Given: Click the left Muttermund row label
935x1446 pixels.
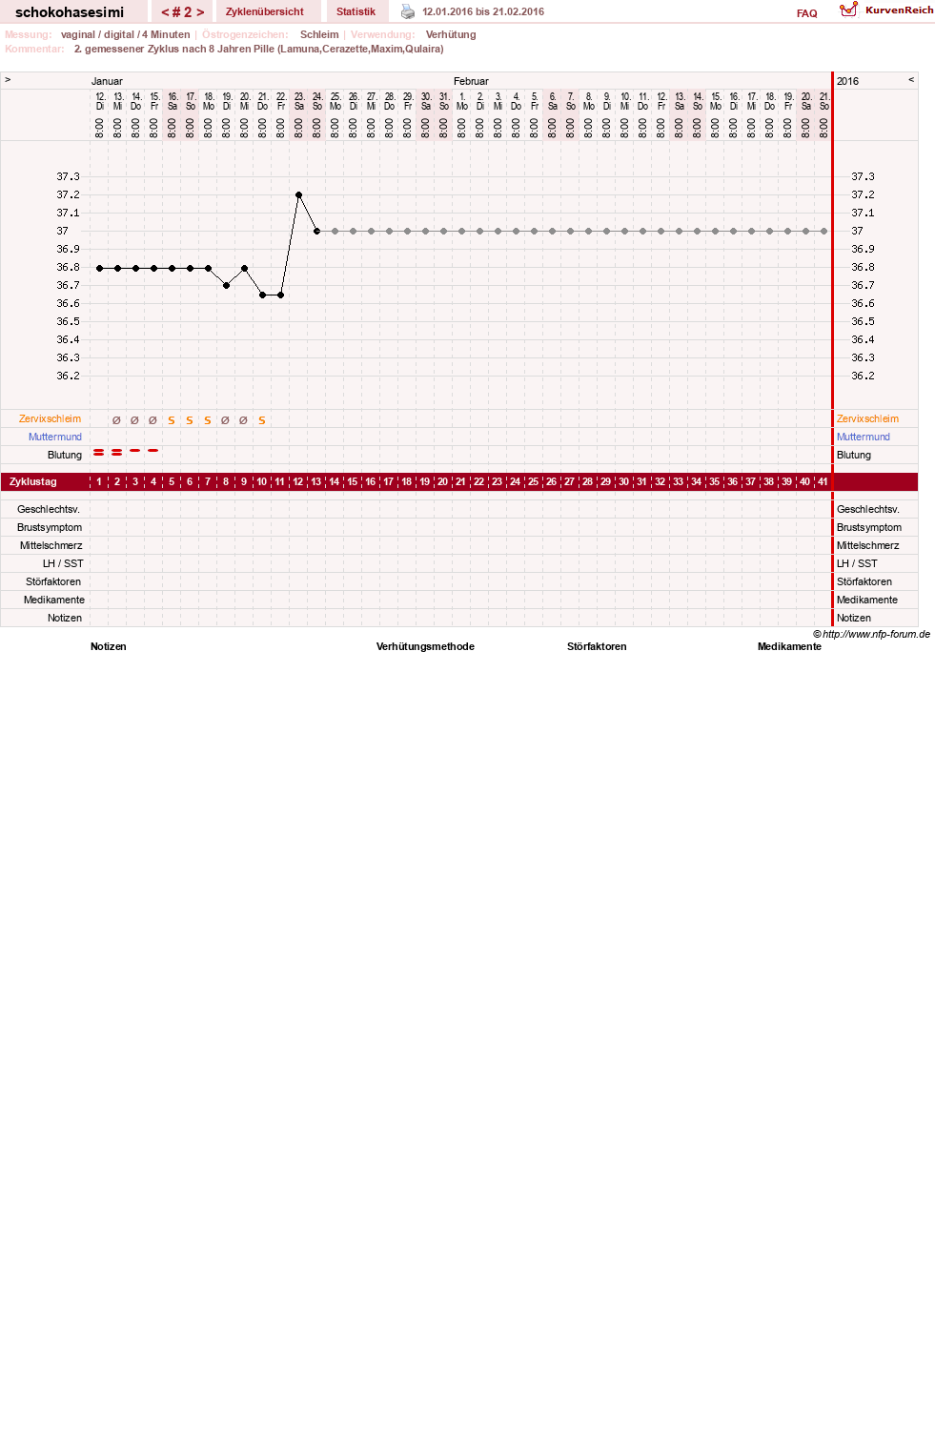Looking at the screenshot, I should pos(55,437).
